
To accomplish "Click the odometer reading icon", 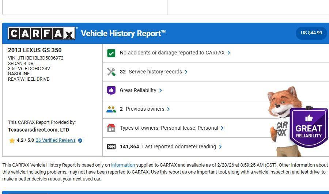I will click(x=111, y=147).
